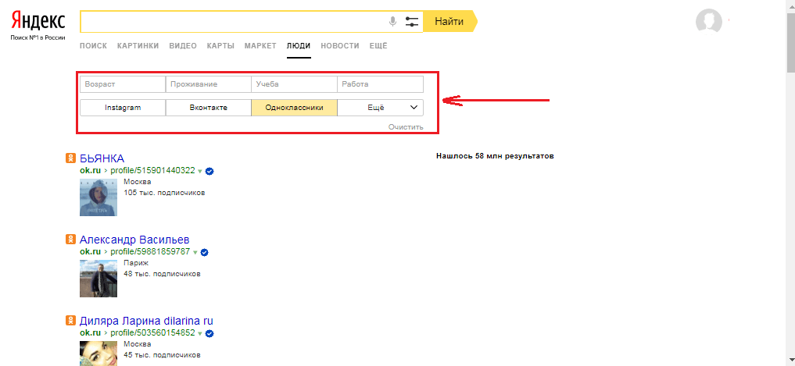The image size is (795, 366).
Task: Click the 'Поиск №1 в России' tagline
Action: point(38,38)
